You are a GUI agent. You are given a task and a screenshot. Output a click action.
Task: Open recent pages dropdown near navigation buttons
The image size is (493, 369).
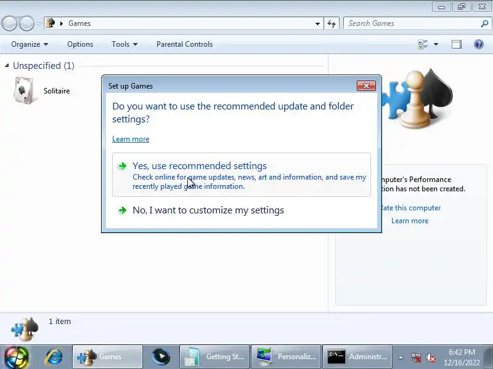pos(39,23)
